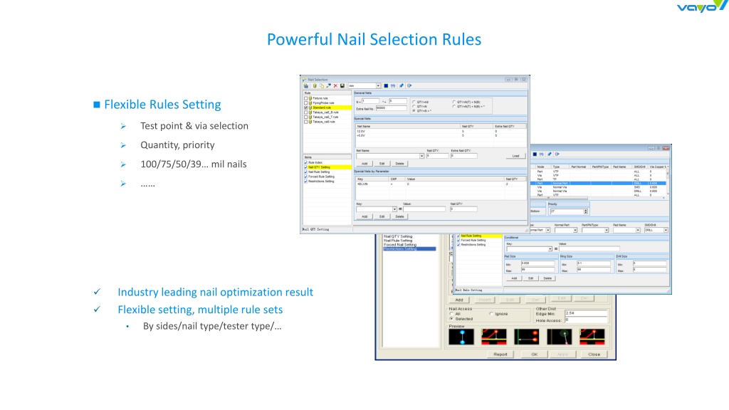
Task: Select the second preview thumbnail with red traces
Action: tap(494, 337)
